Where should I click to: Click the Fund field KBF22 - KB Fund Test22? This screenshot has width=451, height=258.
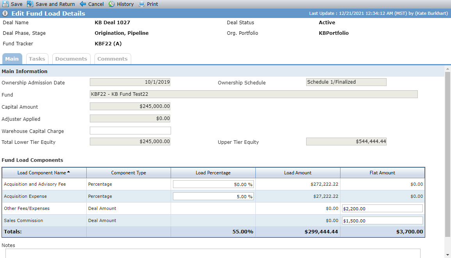point(254,94)
